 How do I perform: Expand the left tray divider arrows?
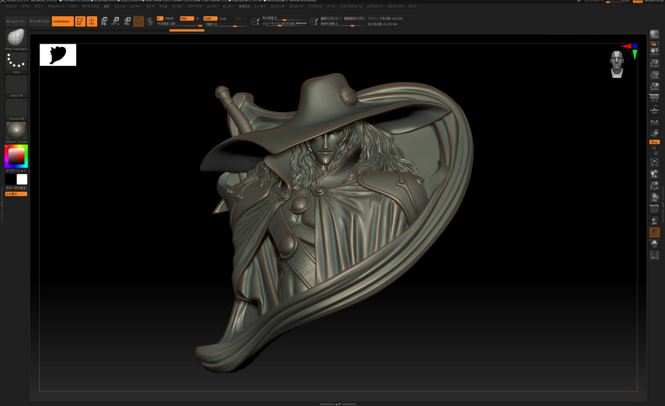[2, 205]
